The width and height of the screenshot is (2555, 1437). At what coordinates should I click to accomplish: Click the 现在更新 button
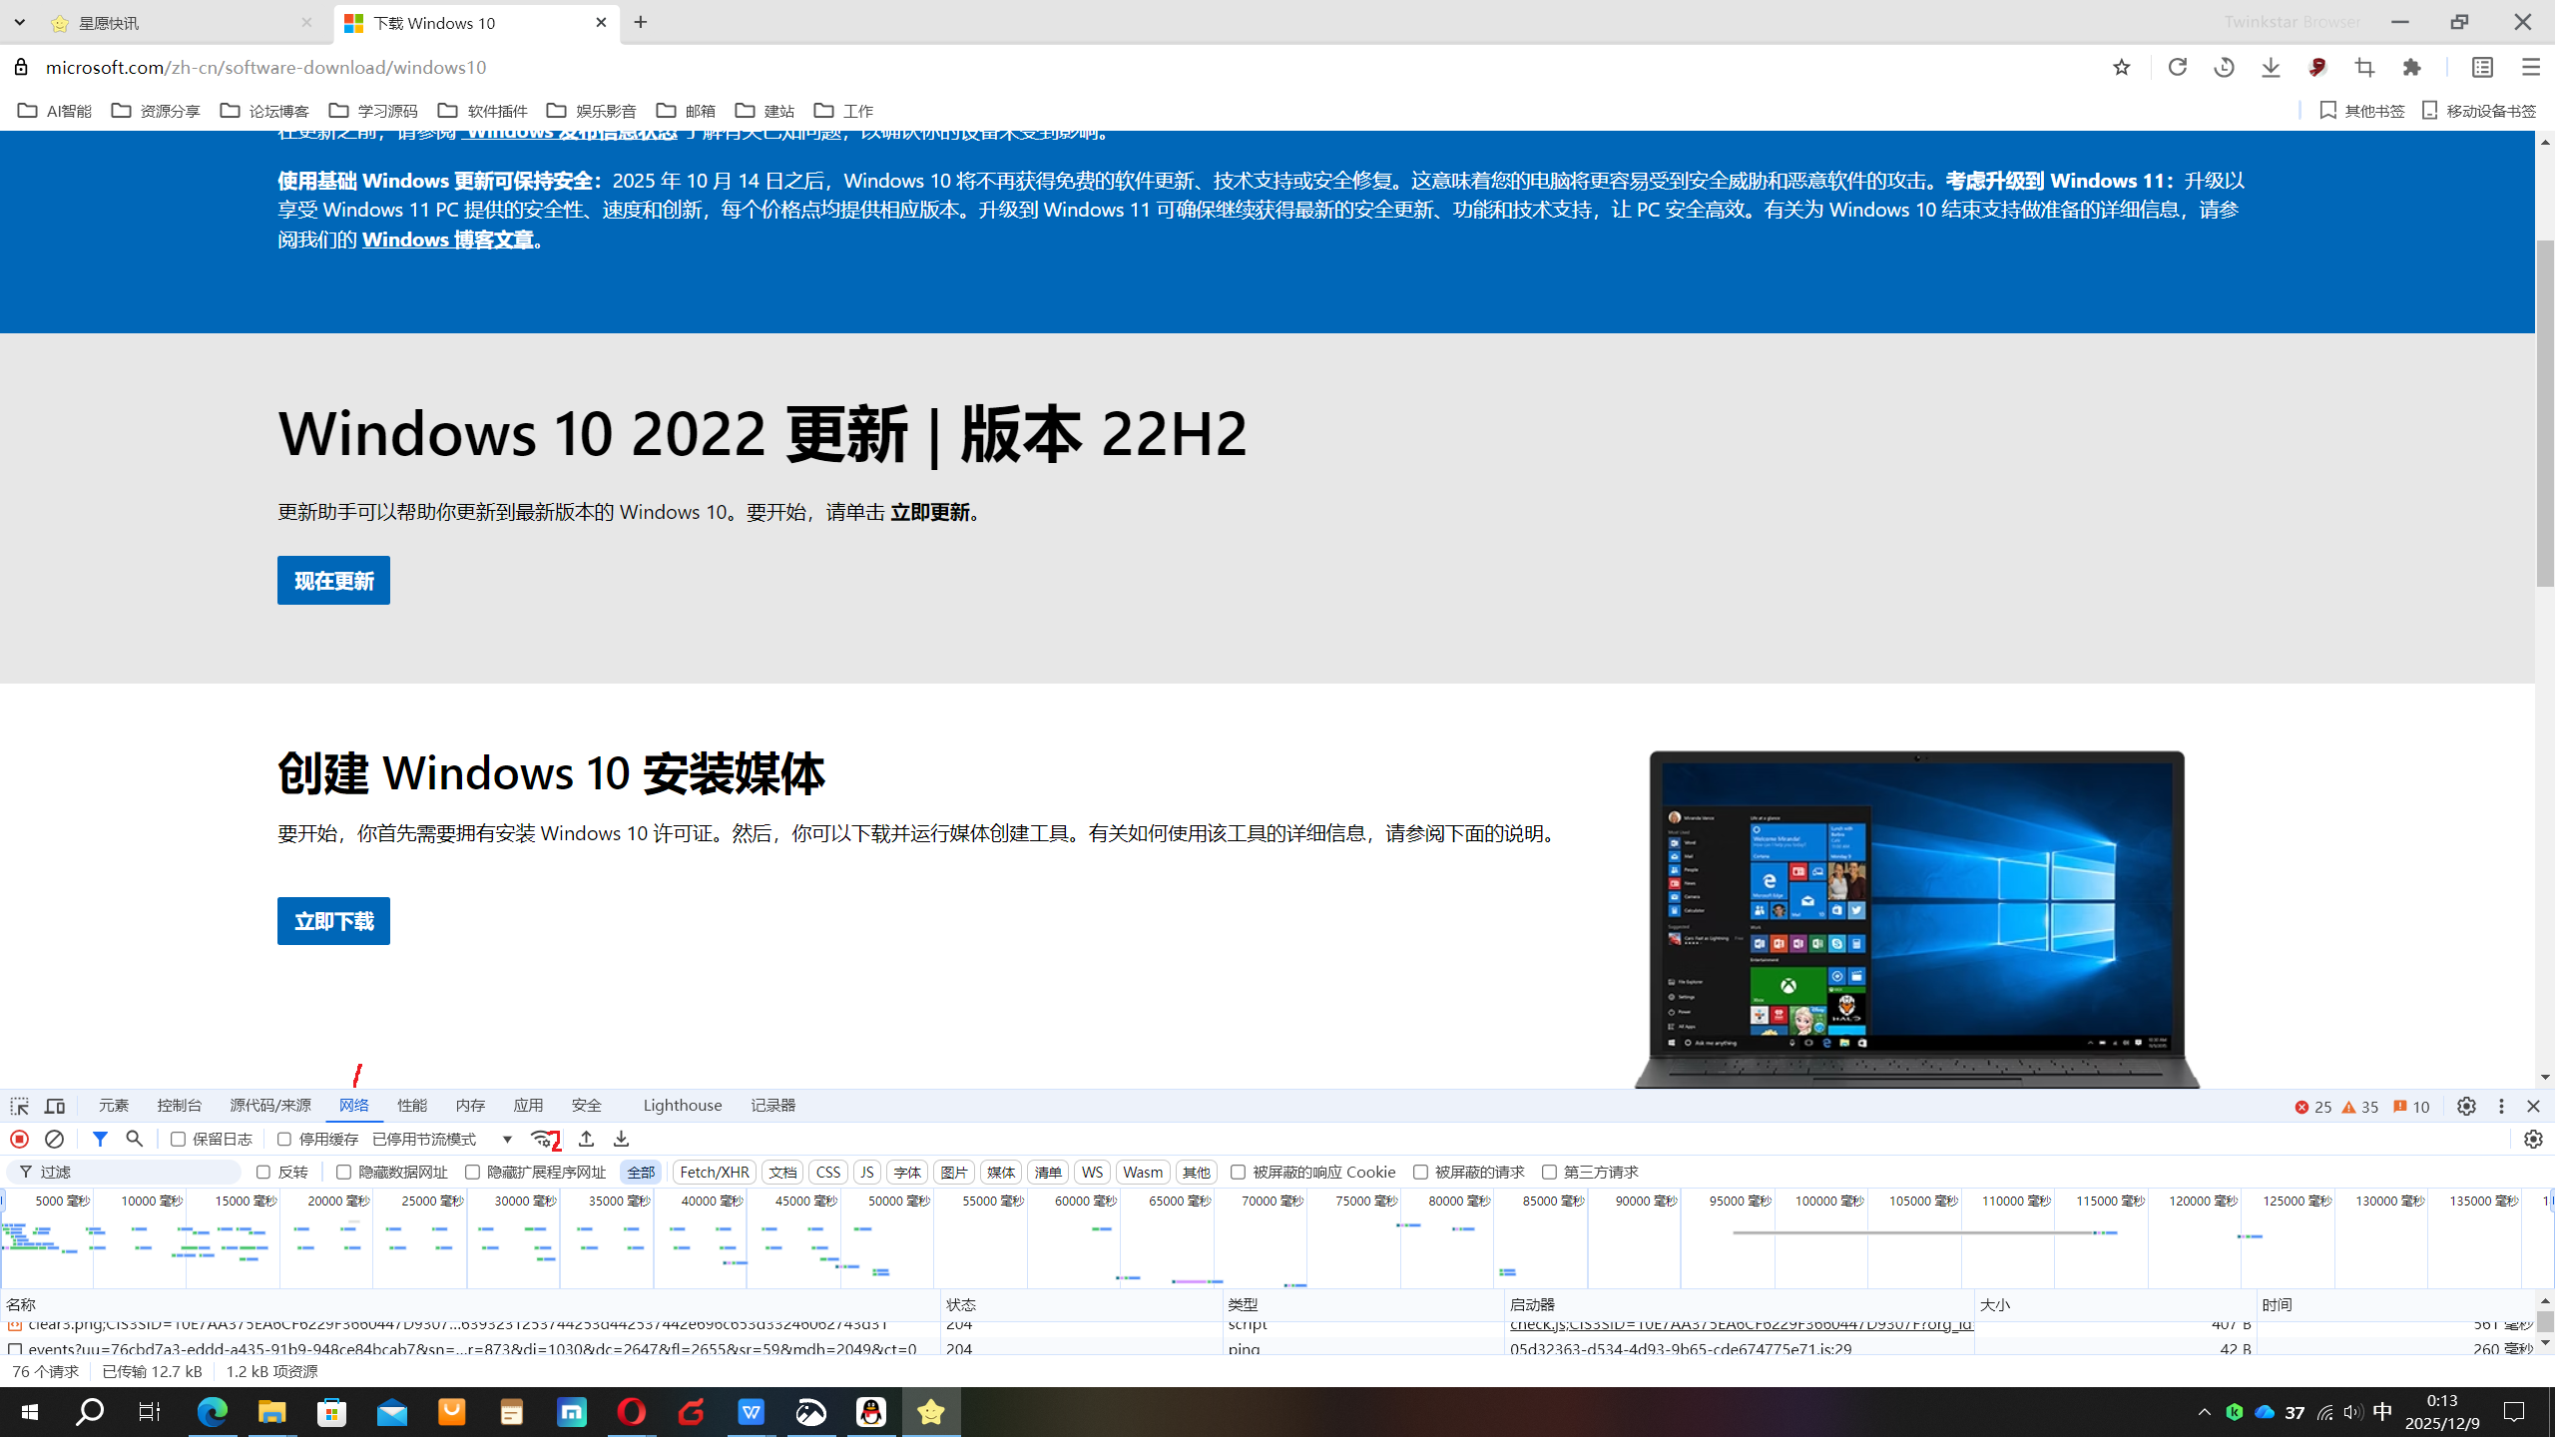pos(332,580)
